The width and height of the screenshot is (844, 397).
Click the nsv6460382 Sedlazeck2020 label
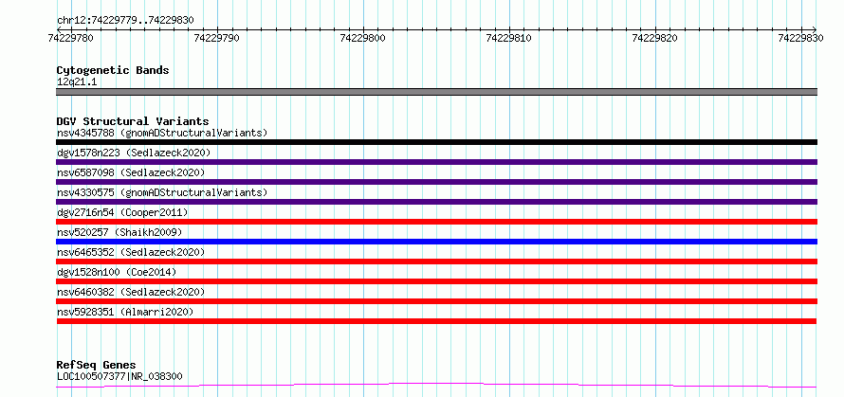click(x=131, y=292)
